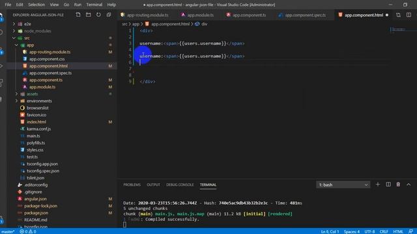
Task: Open the Run menu
Action: point(78,5)
